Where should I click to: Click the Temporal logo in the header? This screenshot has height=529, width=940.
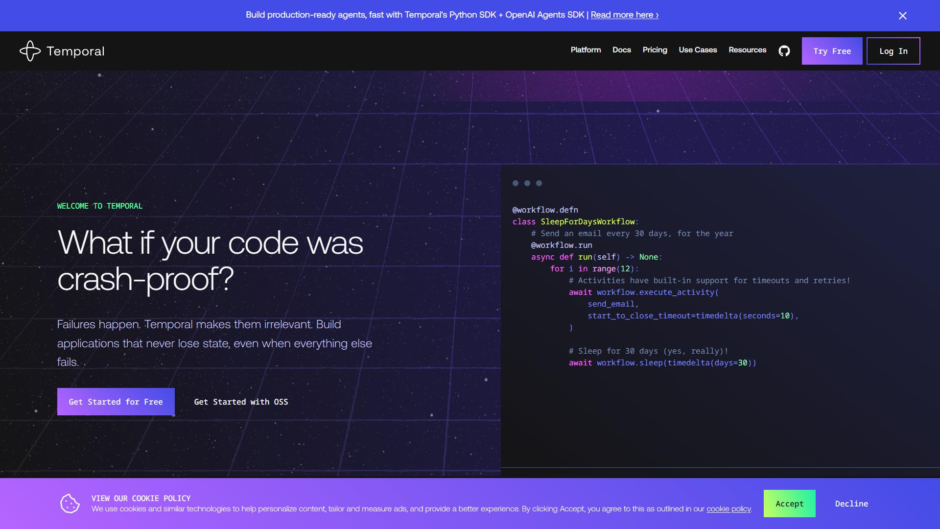(62, 51)
